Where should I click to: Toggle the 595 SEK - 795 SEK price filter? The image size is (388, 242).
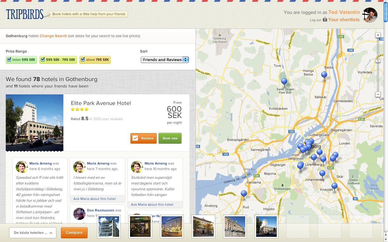(x=58, y=60)
